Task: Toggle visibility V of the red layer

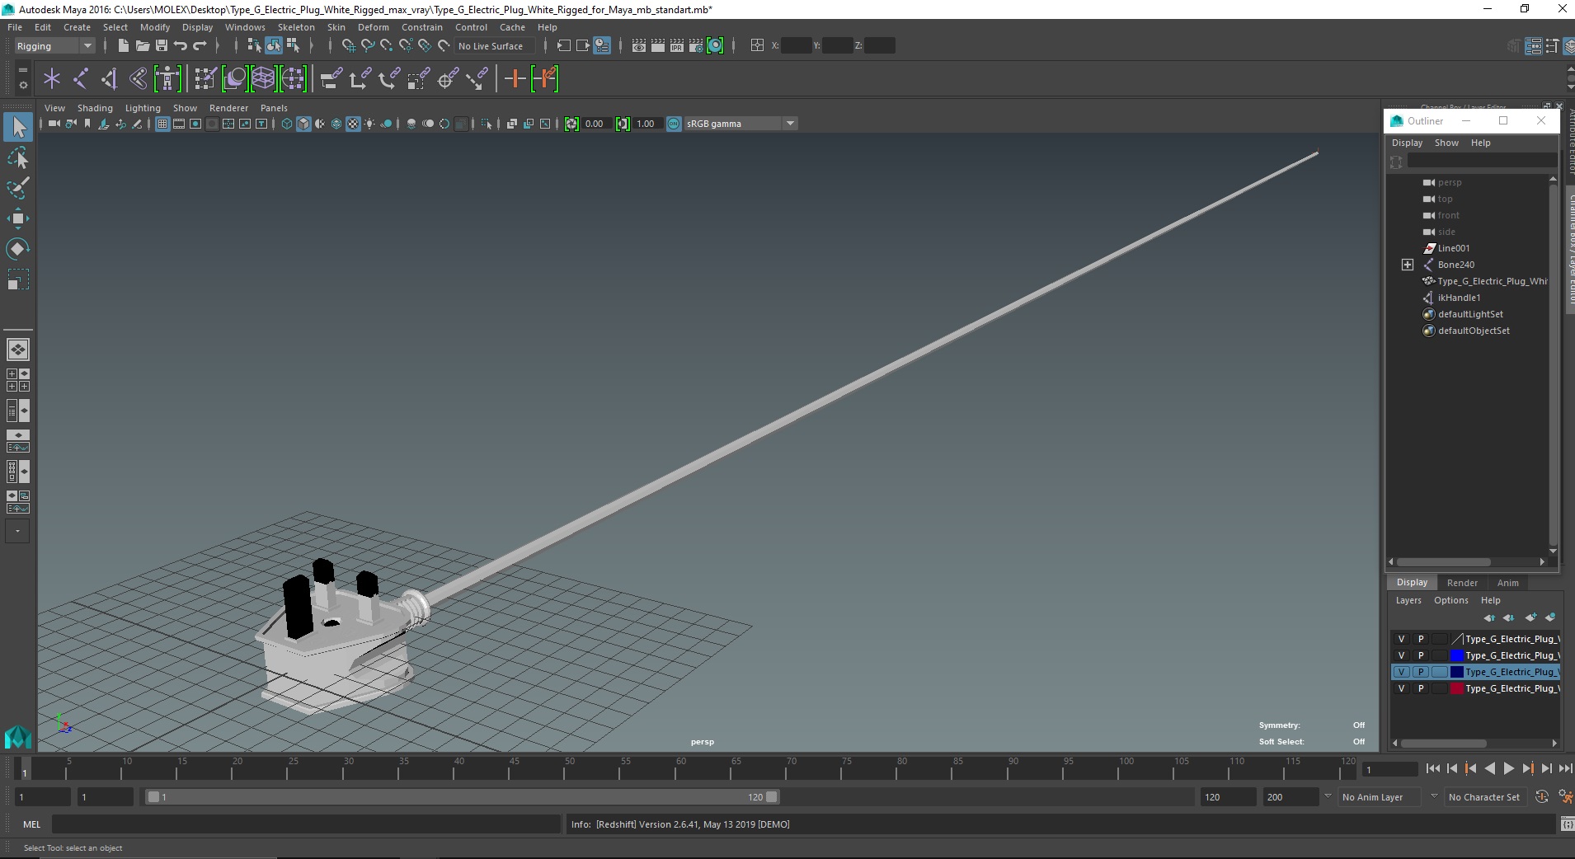Action: [1401, 688]
